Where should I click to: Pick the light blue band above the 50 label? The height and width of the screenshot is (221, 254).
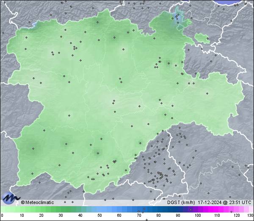click(x=99, y=209)
